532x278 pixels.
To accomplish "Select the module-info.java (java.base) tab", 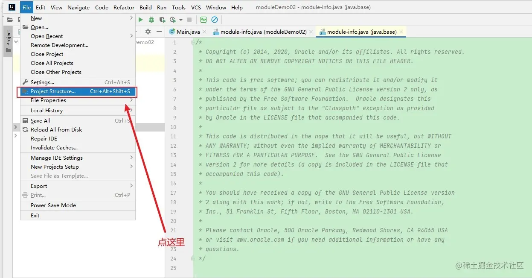I will [x=362, y=32].
